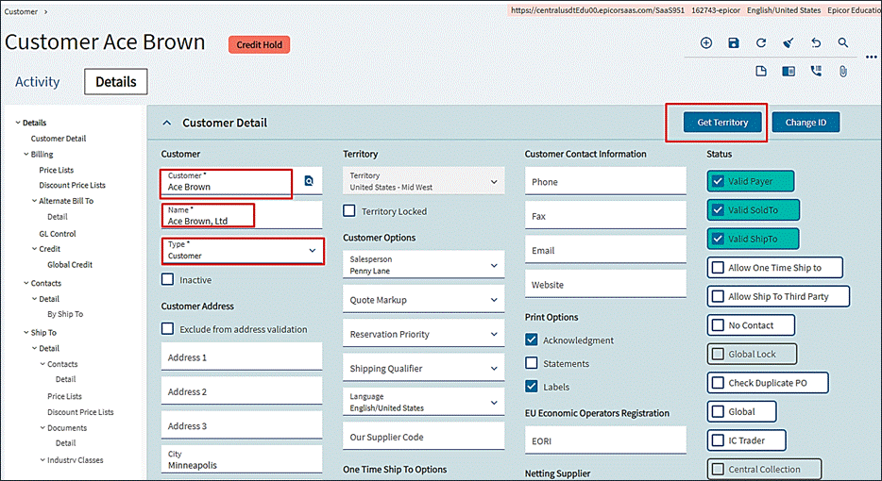Click the Website input field
882x481 pixels.
[605, 284]
